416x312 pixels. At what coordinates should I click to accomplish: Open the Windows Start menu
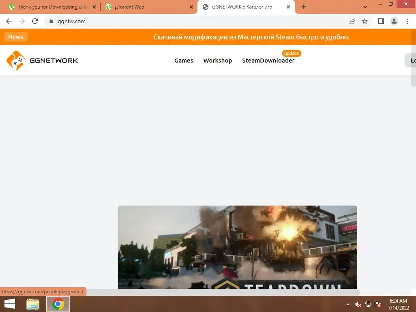coord(10,304)
